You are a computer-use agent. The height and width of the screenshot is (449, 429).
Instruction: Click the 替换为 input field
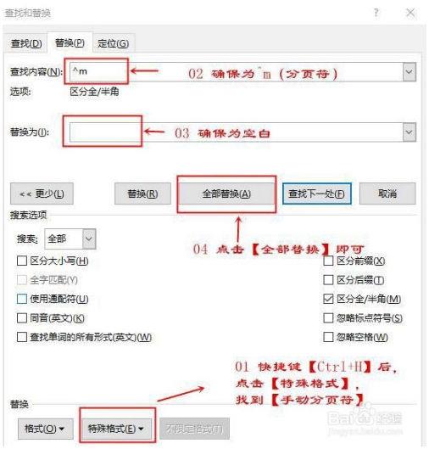(x=237, y=132)
